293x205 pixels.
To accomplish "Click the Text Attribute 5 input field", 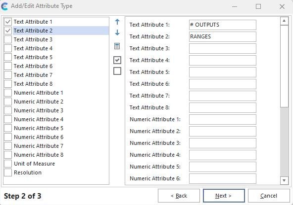I will [223, 72].
